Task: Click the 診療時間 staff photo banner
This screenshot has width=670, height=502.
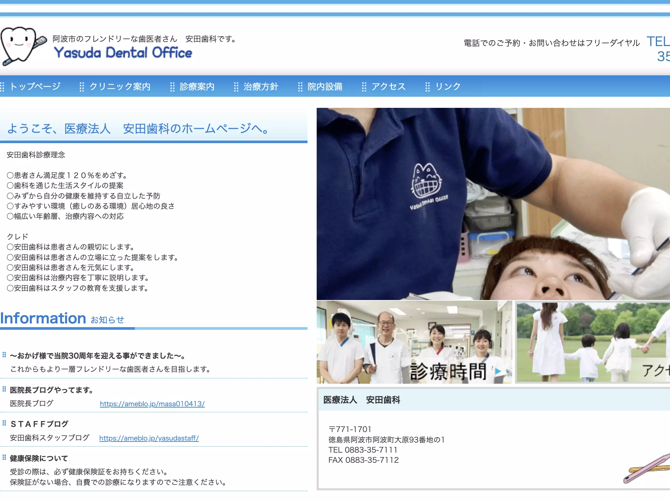Action: coord(414,342)
